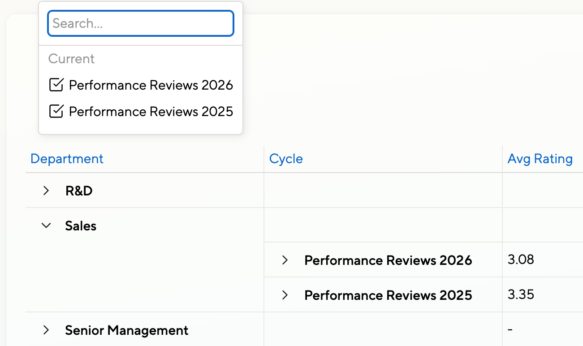Click the Performance Reviews 2025 table row label

(388, 295)
